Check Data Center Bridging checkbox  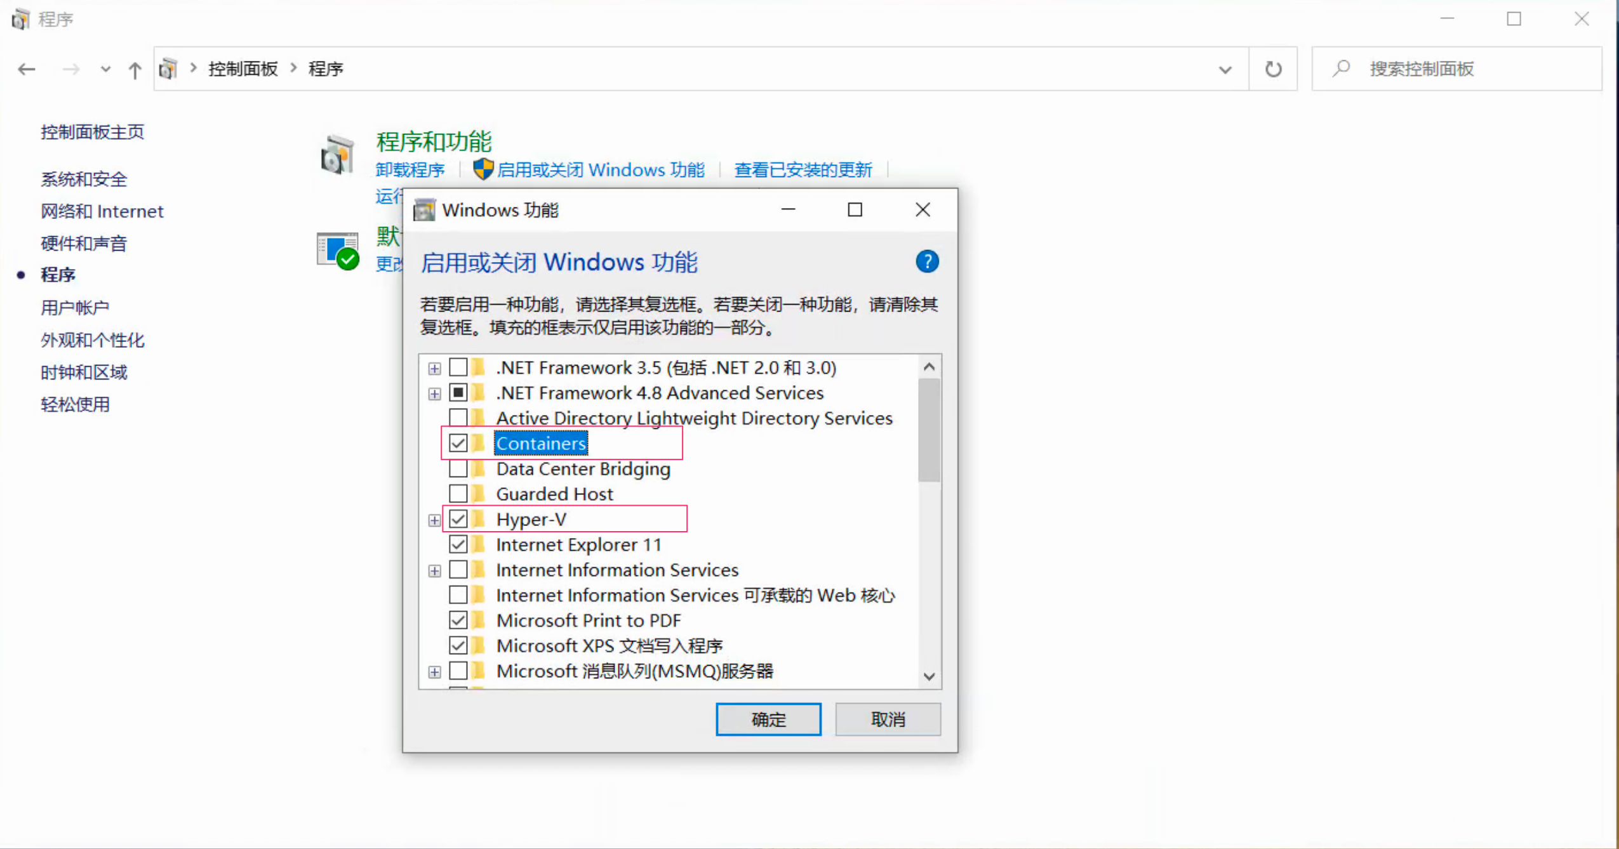[x=458, y=469]
